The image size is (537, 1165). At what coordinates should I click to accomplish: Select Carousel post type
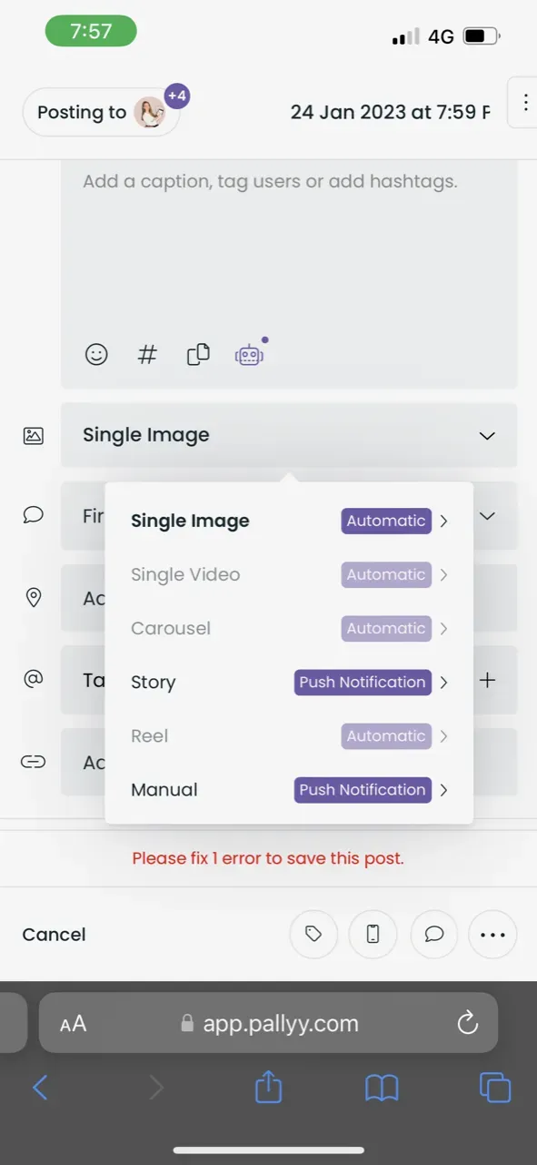click(171, 629)
